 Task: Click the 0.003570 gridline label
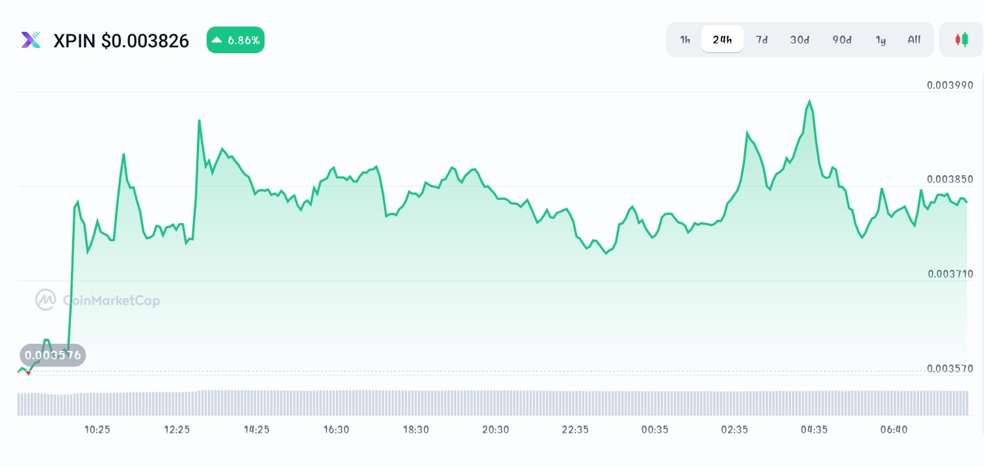[x=950, y=368]
